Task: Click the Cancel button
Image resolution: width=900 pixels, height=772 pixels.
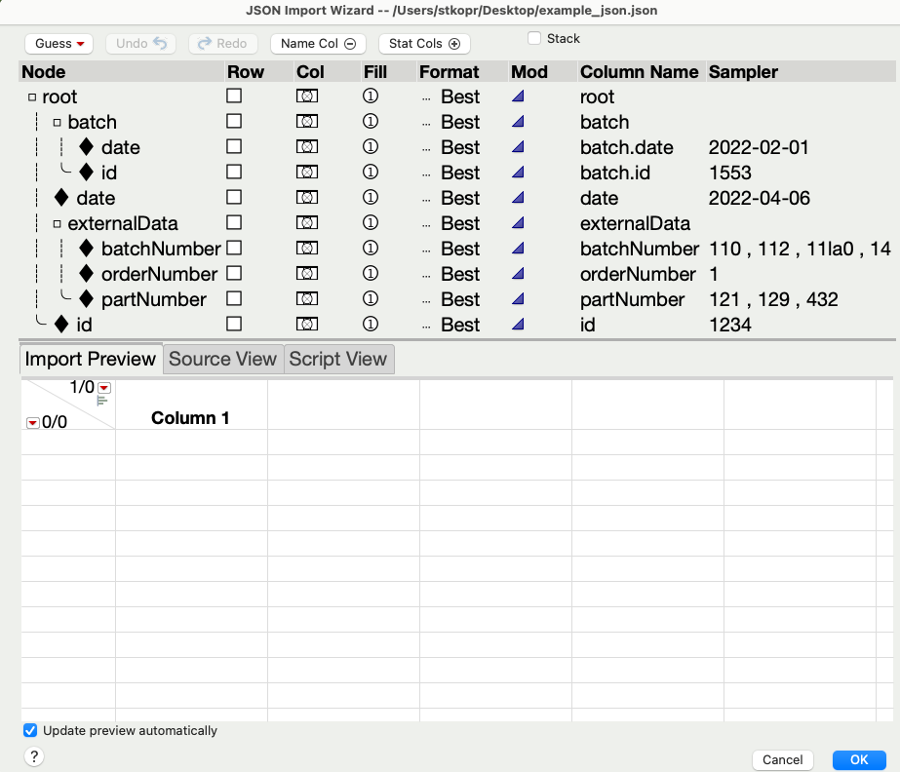Action: 783,760
